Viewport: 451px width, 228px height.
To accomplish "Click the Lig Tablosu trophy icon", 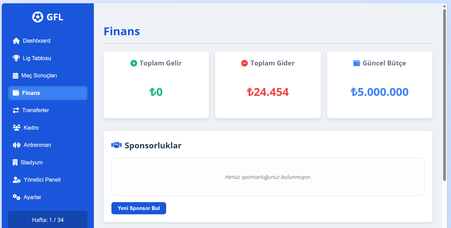I will coord(16,58).
